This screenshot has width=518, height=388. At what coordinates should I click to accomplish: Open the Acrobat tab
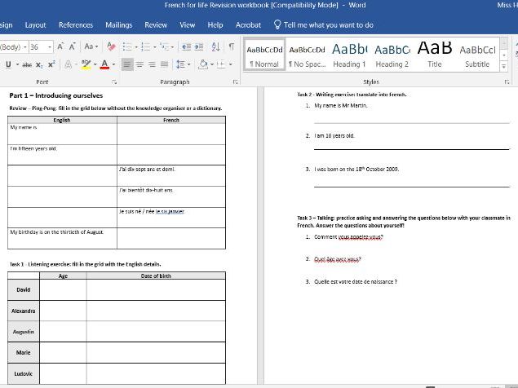[249, 25]
